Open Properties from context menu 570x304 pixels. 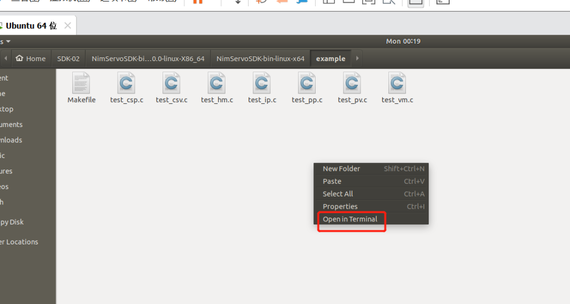(x=371, y=207)
